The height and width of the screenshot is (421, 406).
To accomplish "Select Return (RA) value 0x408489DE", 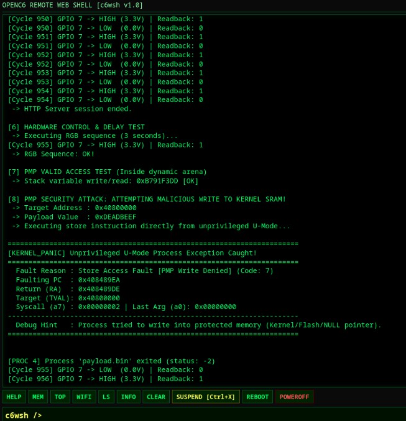I will 99,289.
